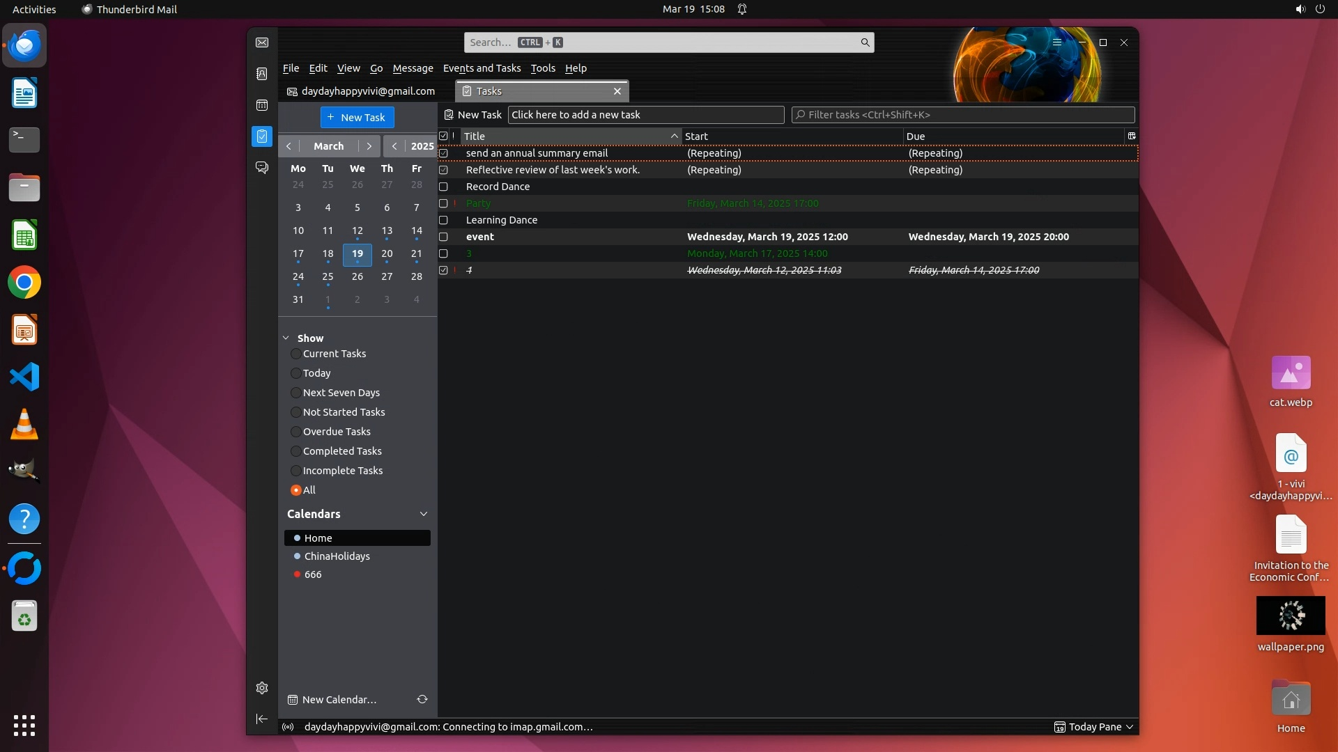1338x752 pixels.
Task: Open the Events and Tasks menu
Action: tap(482, 68)
